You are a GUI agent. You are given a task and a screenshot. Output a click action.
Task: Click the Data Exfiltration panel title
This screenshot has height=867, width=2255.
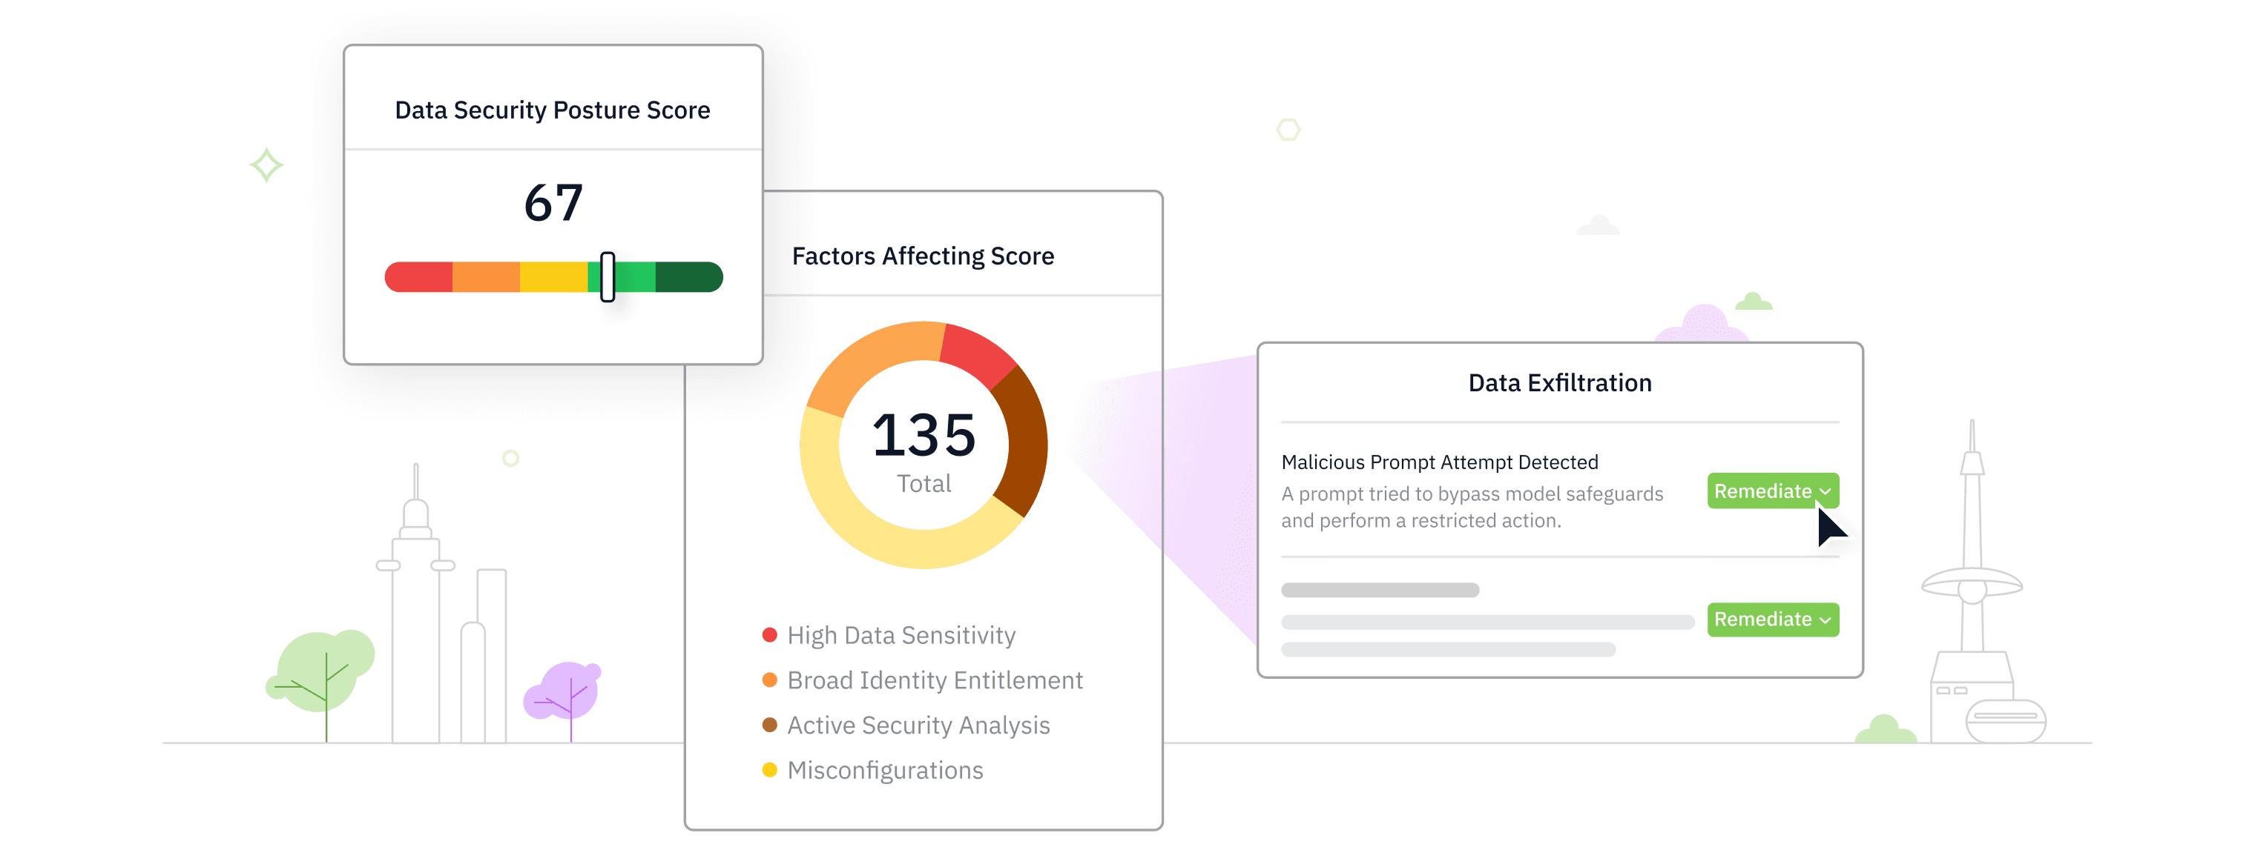click(x=1559, y=383)
